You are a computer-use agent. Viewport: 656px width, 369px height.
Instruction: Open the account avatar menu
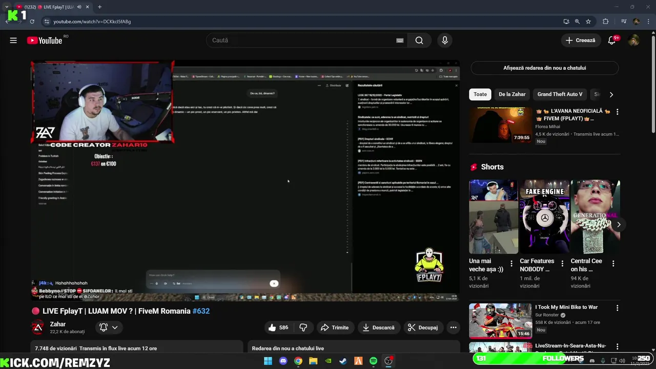point(634,40)
